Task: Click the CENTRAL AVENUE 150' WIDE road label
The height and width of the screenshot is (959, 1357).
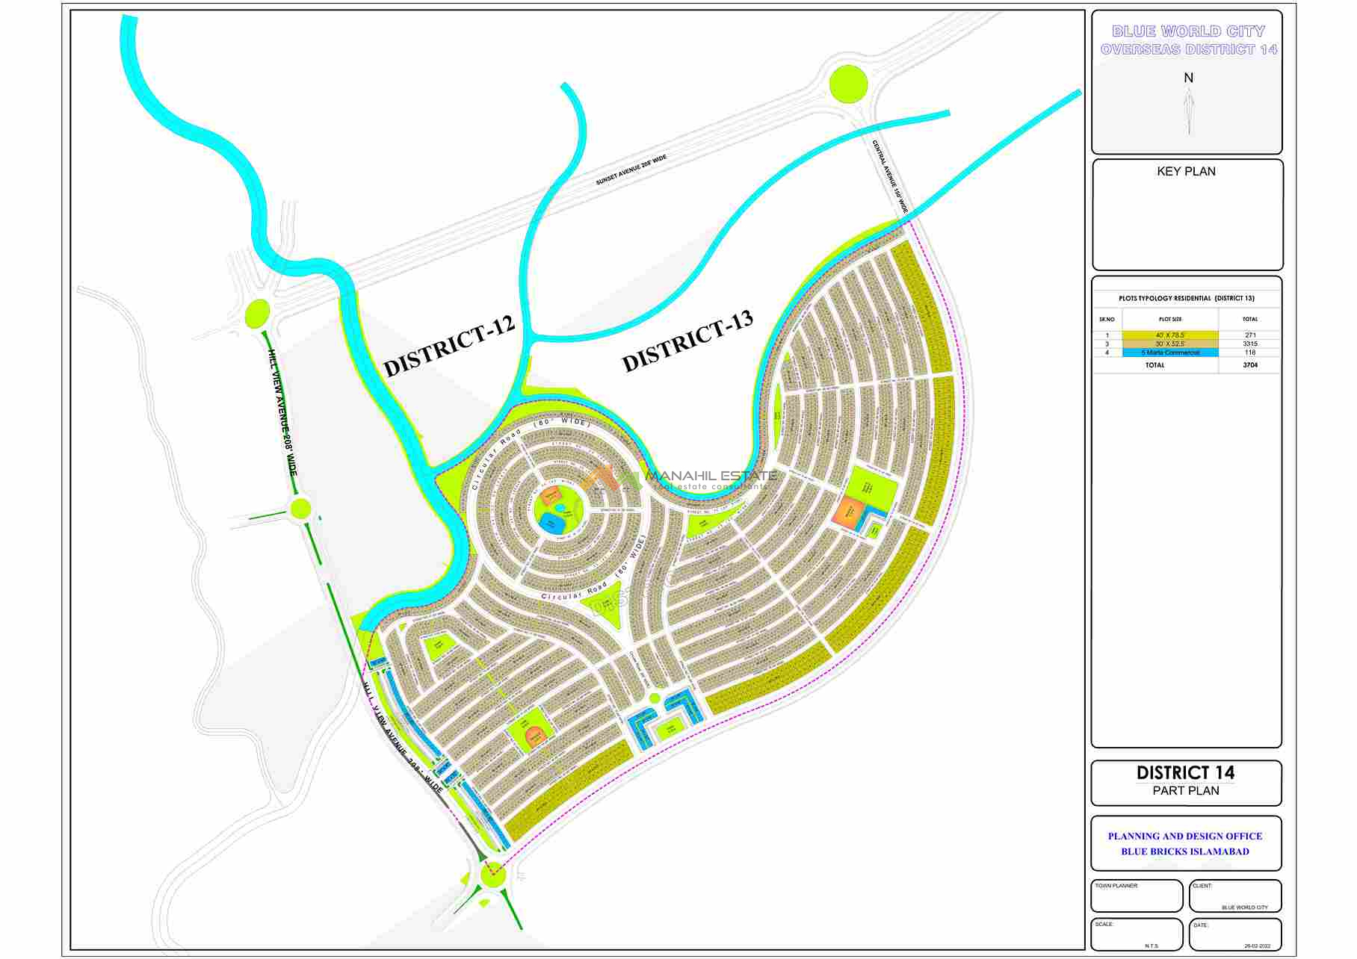Action: (890, 176)
